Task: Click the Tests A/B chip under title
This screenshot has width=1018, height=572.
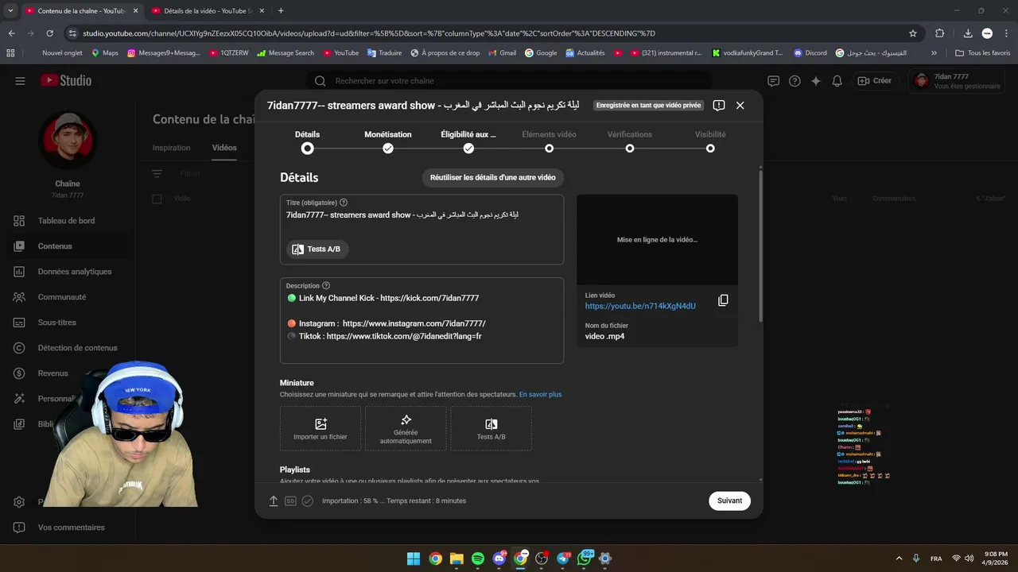Action: pos(317,249)
